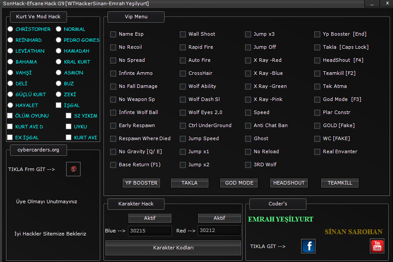Toggle Speed checkbox
Screen dimensions: 393x262
pyautogui.click(x=248, y=112)
